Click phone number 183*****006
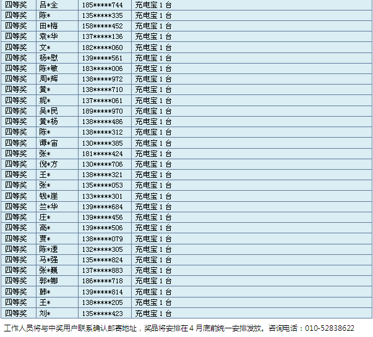The height and width of the screenshot is (337, 373). coord(103,69)
